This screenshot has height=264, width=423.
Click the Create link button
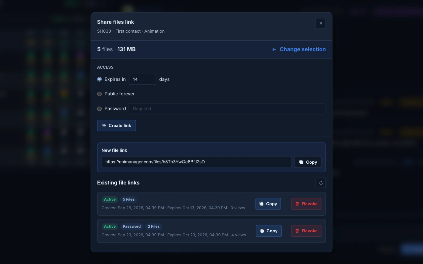click(116, 125)
